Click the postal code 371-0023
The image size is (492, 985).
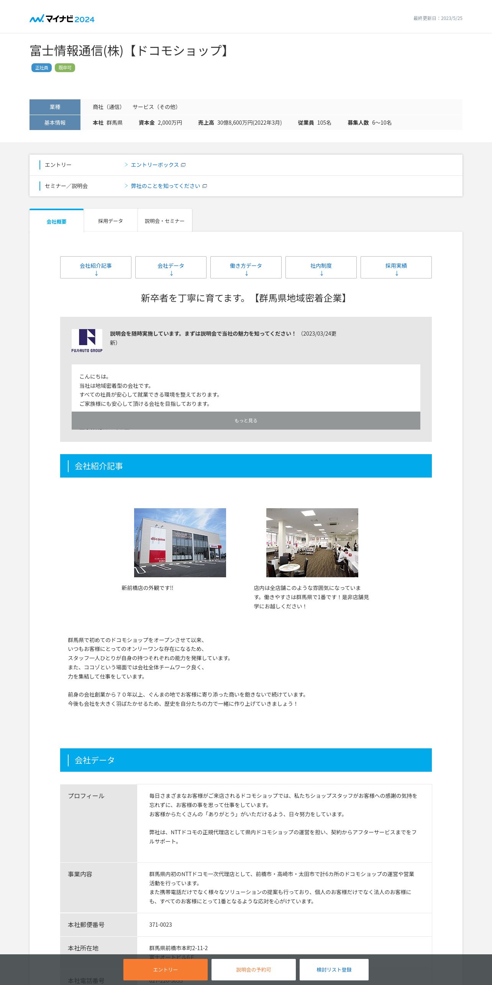click(x=161, y=925)
